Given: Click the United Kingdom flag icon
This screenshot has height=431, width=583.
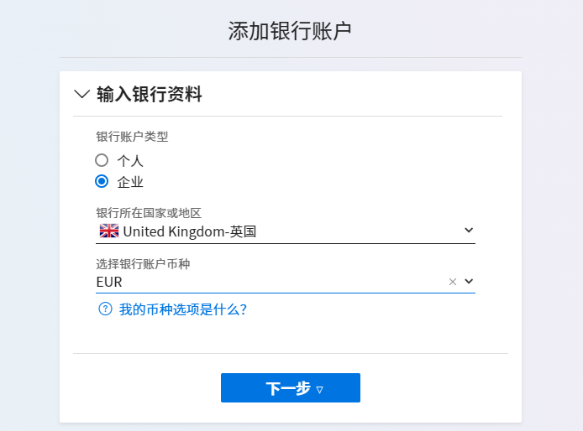Looking at the screenshot, I should coord(109,231).
